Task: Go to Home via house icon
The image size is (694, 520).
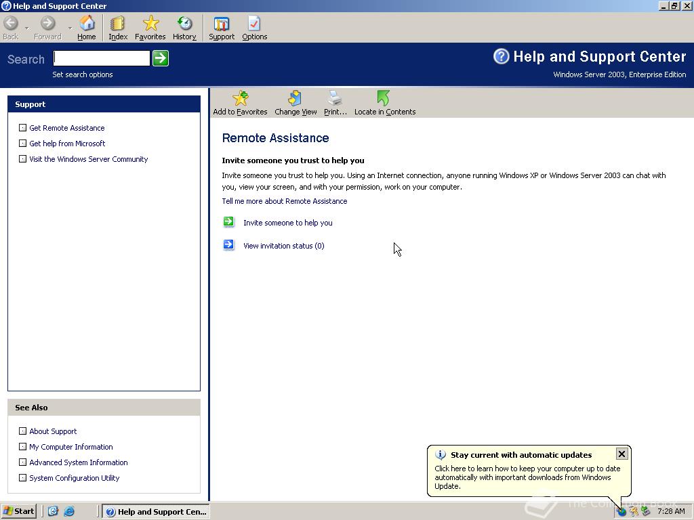Action: (x=87, y=23)
